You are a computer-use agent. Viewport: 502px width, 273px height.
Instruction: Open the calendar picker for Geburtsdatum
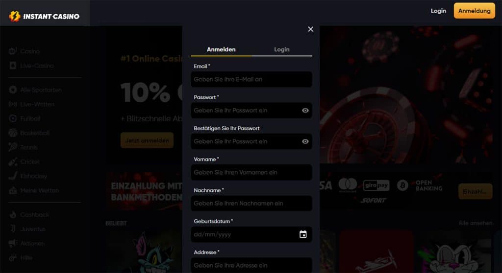tap(303, 234)
